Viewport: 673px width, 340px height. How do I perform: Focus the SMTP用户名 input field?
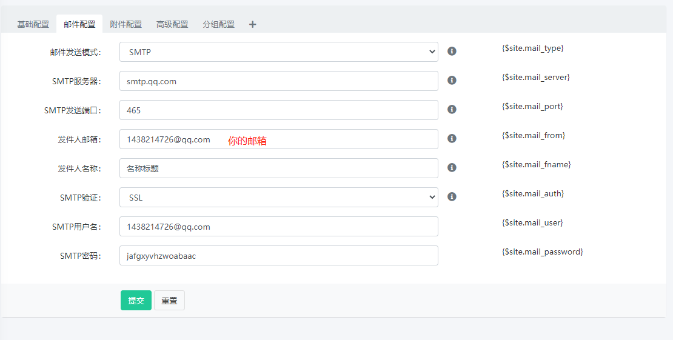278,227
